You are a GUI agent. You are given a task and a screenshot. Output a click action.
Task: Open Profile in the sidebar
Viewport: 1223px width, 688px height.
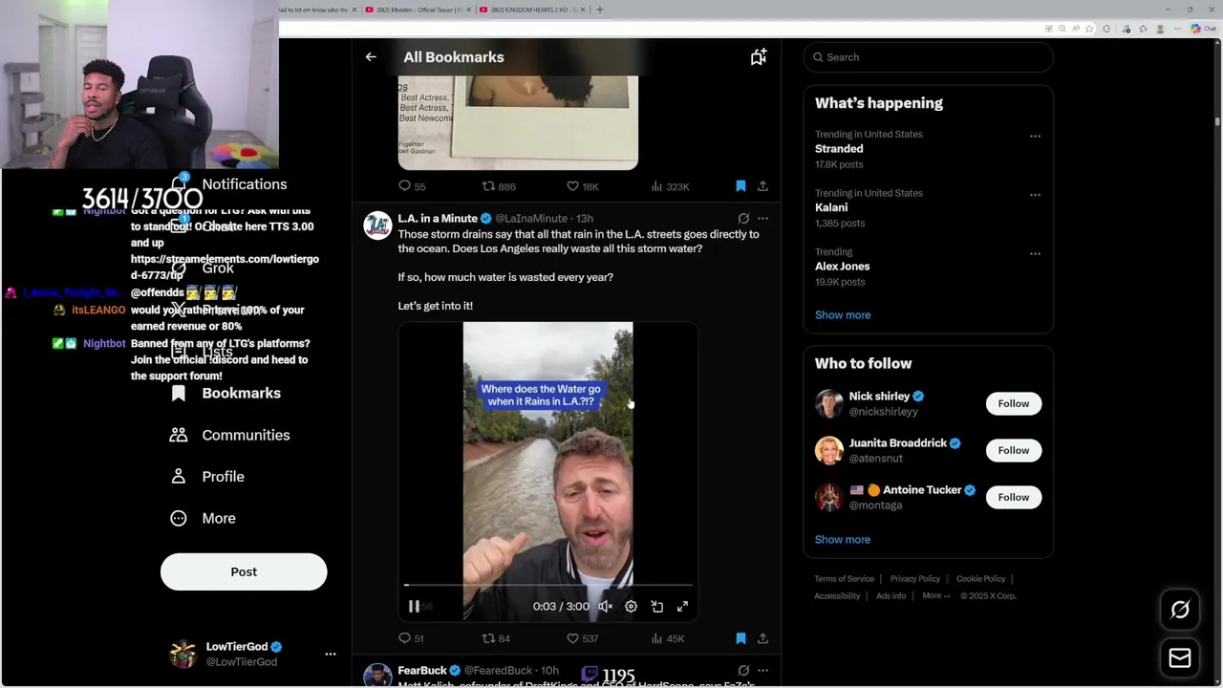(x=207, y=477)
